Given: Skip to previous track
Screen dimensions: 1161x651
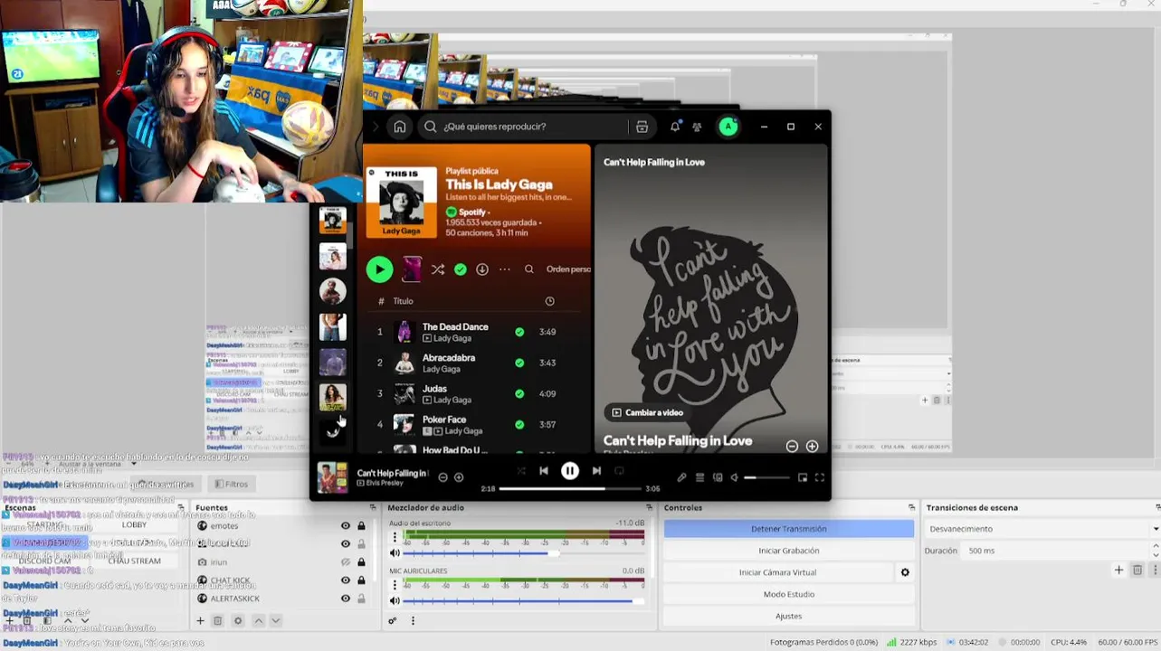Looking at the screenshot, I should (544, 471).
